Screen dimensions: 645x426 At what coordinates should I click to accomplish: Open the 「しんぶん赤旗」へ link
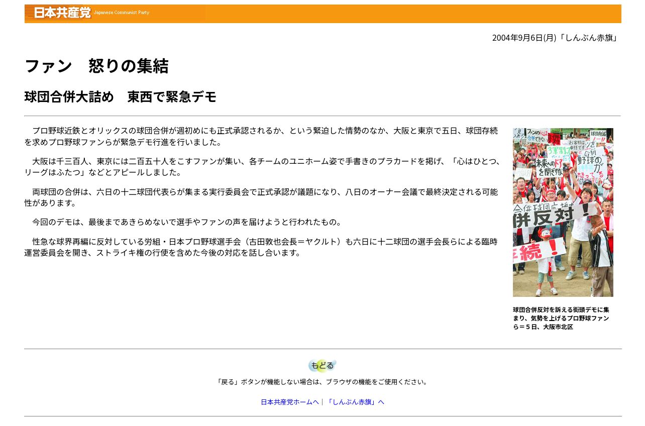point(355,402)
